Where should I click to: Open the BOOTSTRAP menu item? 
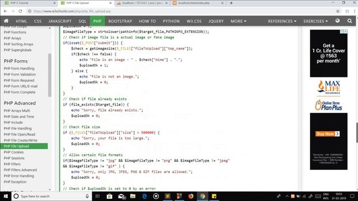point(120,21)
